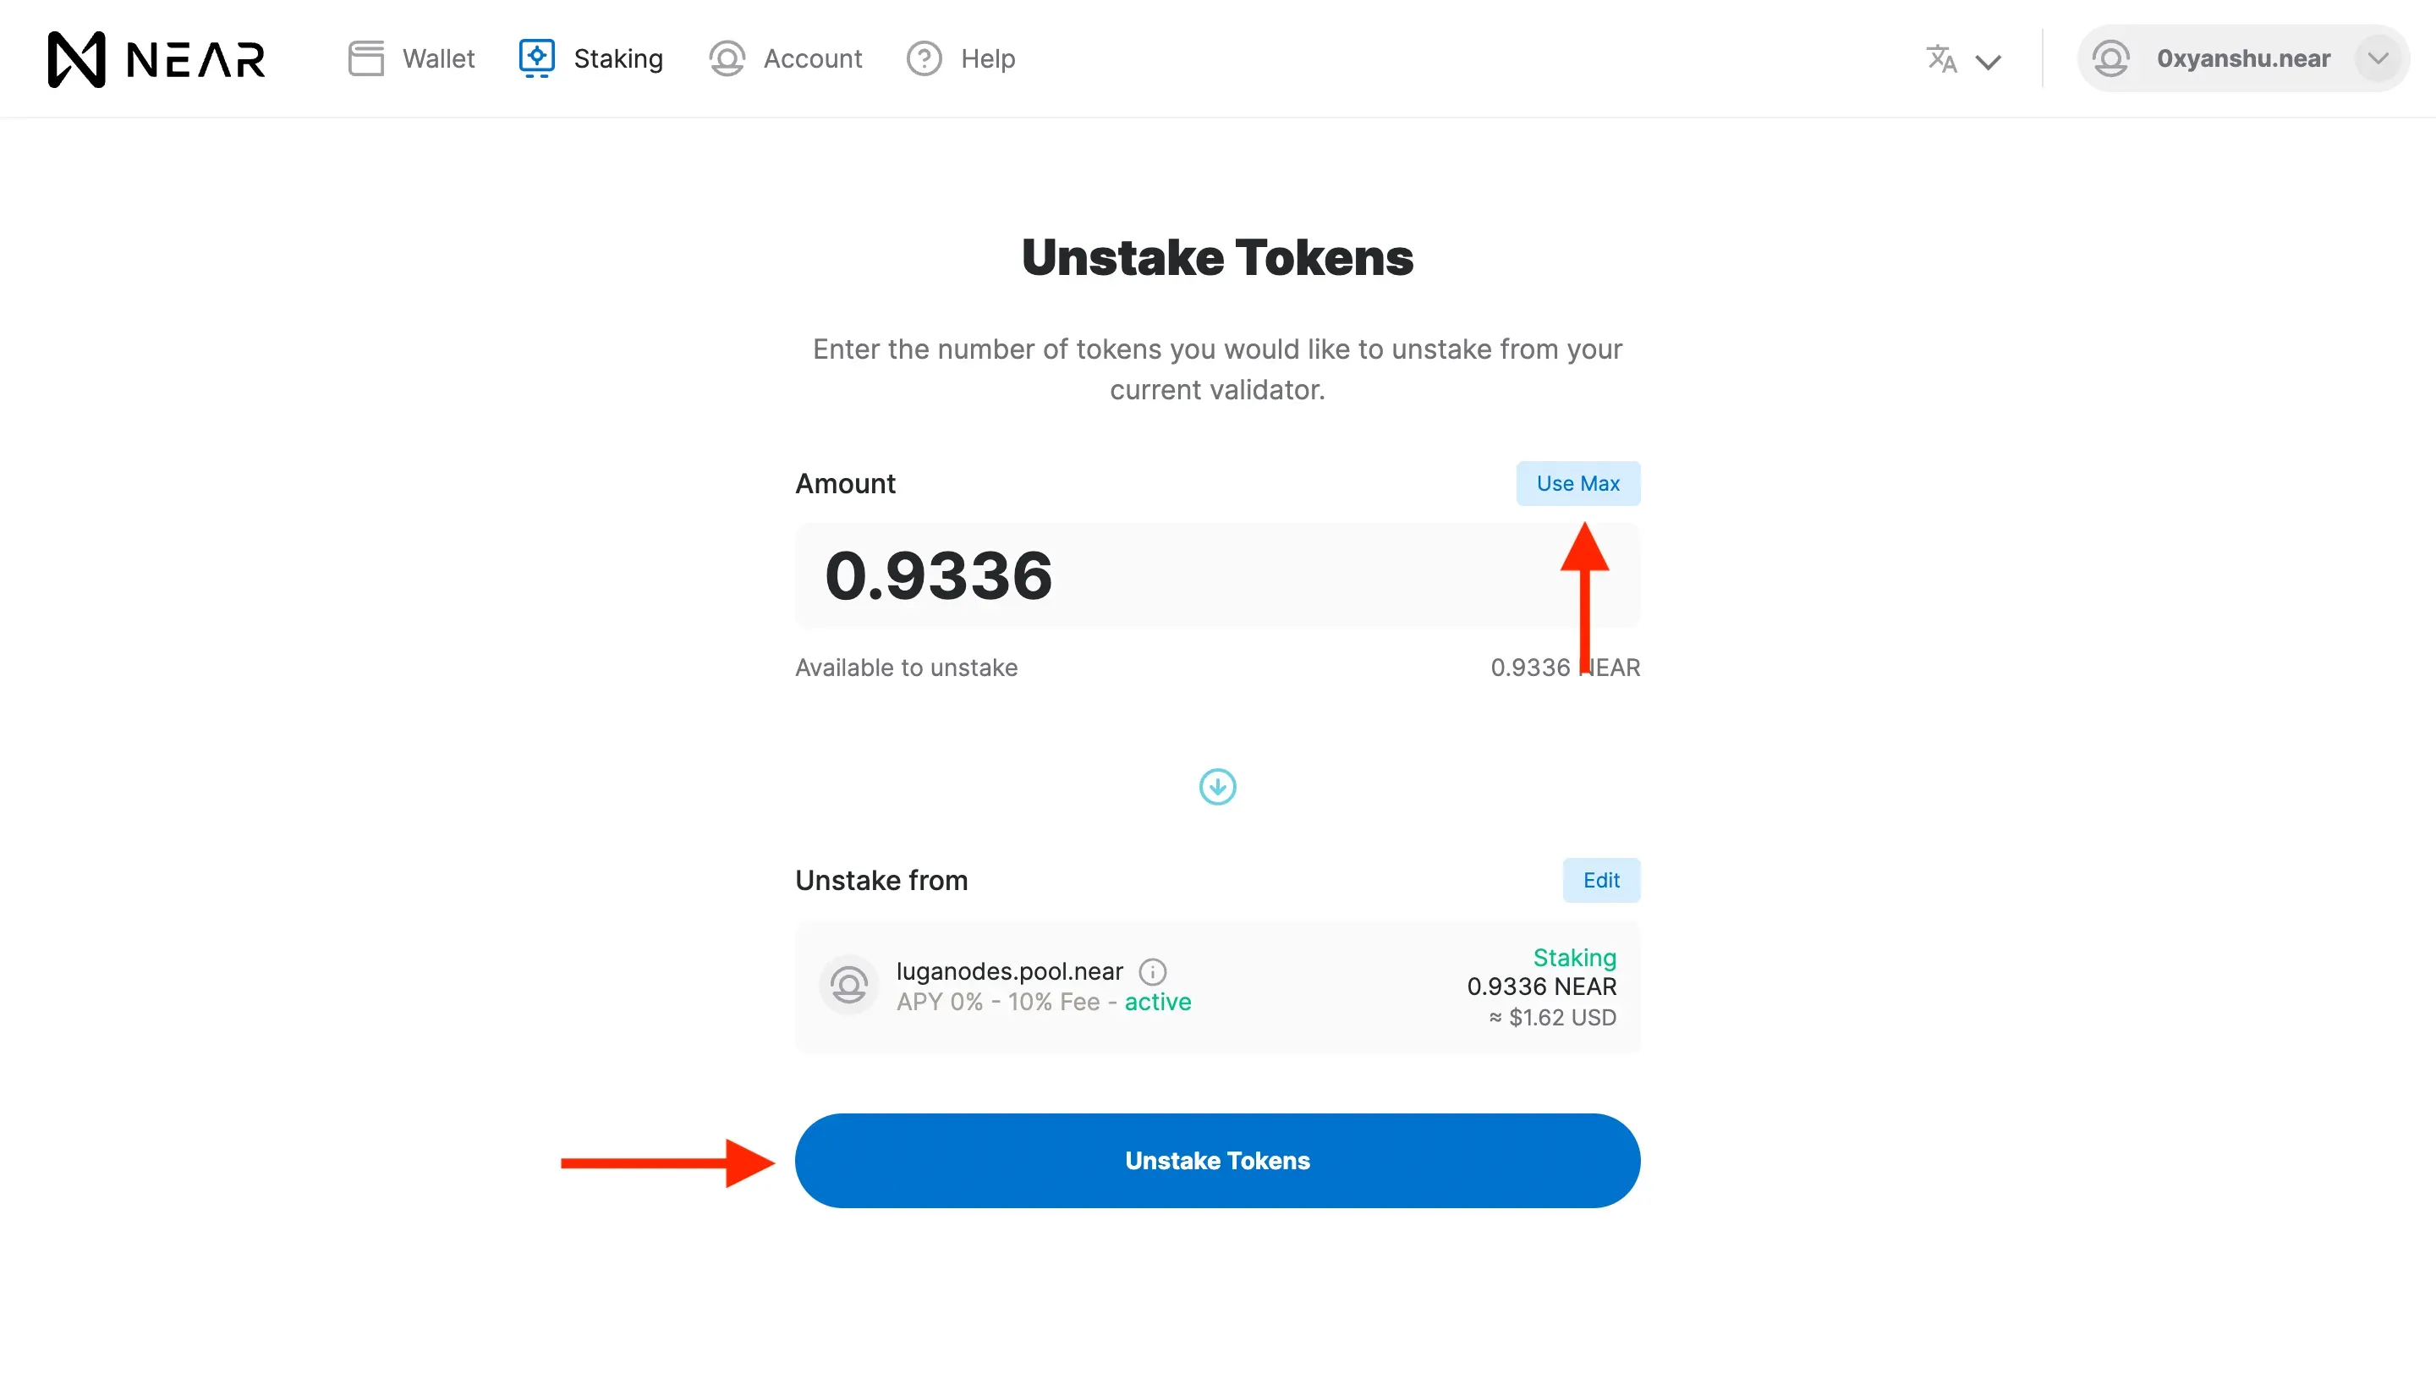Click the NEAR logo in the header
This screenshot has height=1396, width=2436.
(156, 58)
